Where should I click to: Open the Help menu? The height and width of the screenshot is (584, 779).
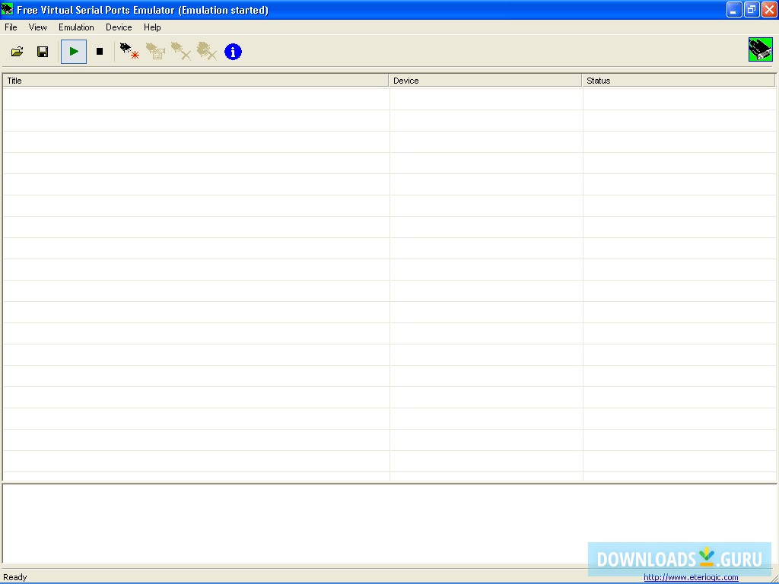coord(152,27)
